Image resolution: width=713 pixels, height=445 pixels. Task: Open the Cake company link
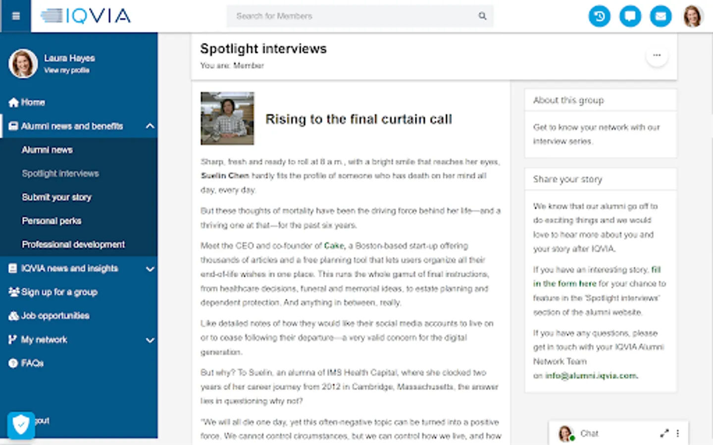334,246
